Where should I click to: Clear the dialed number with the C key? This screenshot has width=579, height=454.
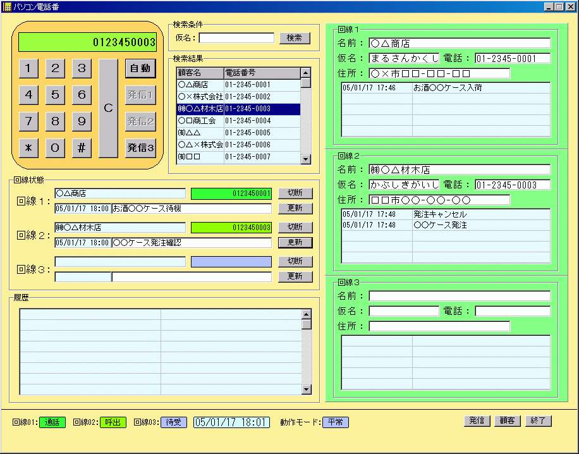108,108
